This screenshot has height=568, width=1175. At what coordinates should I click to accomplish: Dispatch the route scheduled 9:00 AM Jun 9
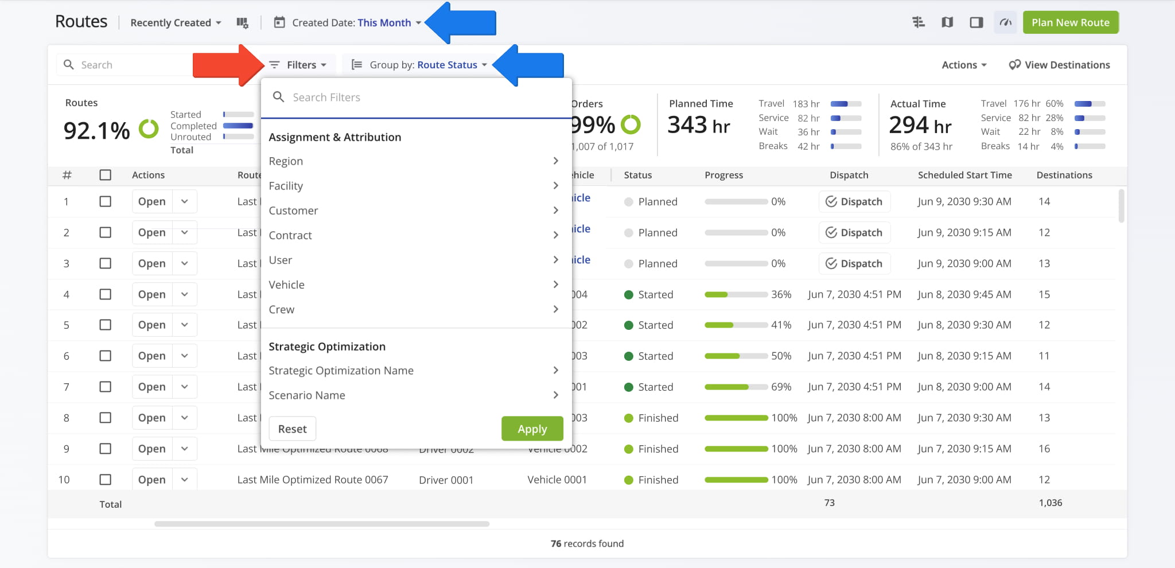pos(854,263)
